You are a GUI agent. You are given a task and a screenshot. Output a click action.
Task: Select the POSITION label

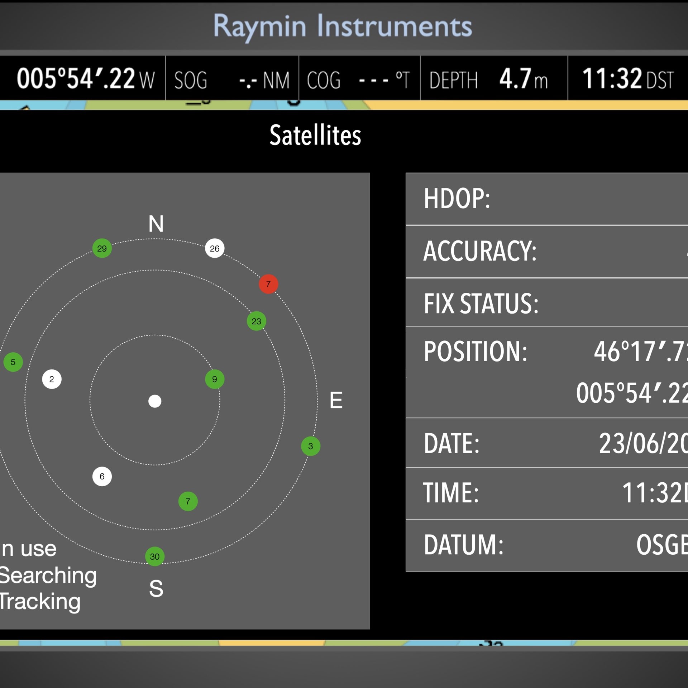click(x=476, y=352)
